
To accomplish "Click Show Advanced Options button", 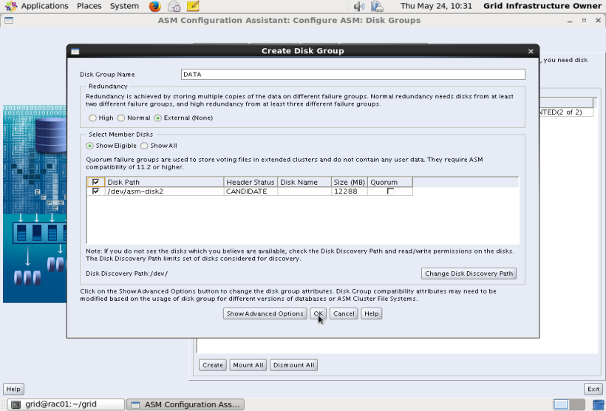I will point(265,313).
